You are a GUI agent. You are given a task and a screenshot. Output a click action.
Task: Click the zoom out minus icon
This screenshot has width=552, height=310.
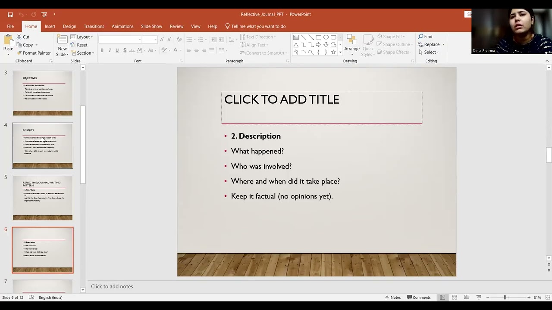tap(488, 298)
